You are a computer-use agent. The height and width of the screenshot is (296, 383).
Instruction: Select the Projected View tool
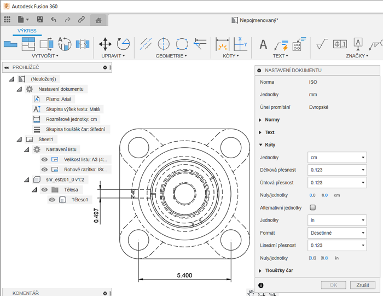pos(28,44)
